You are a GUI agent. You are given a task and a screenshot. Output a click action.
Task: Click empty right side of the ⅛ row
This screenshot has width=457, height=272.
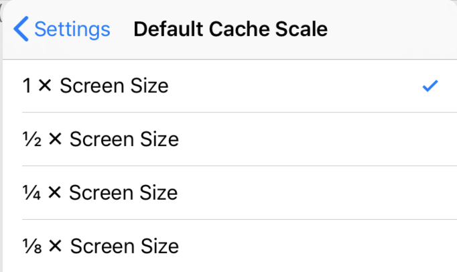335,246
